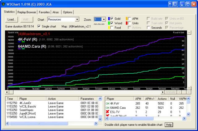Switch to the Statistics tab

(x=9, y=12)
